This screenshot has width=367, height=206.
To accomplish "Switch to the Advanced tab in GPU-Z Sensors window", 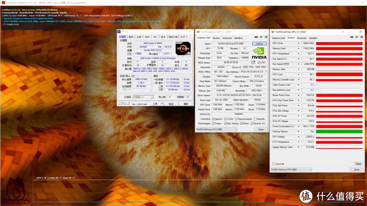I will 301,38.
